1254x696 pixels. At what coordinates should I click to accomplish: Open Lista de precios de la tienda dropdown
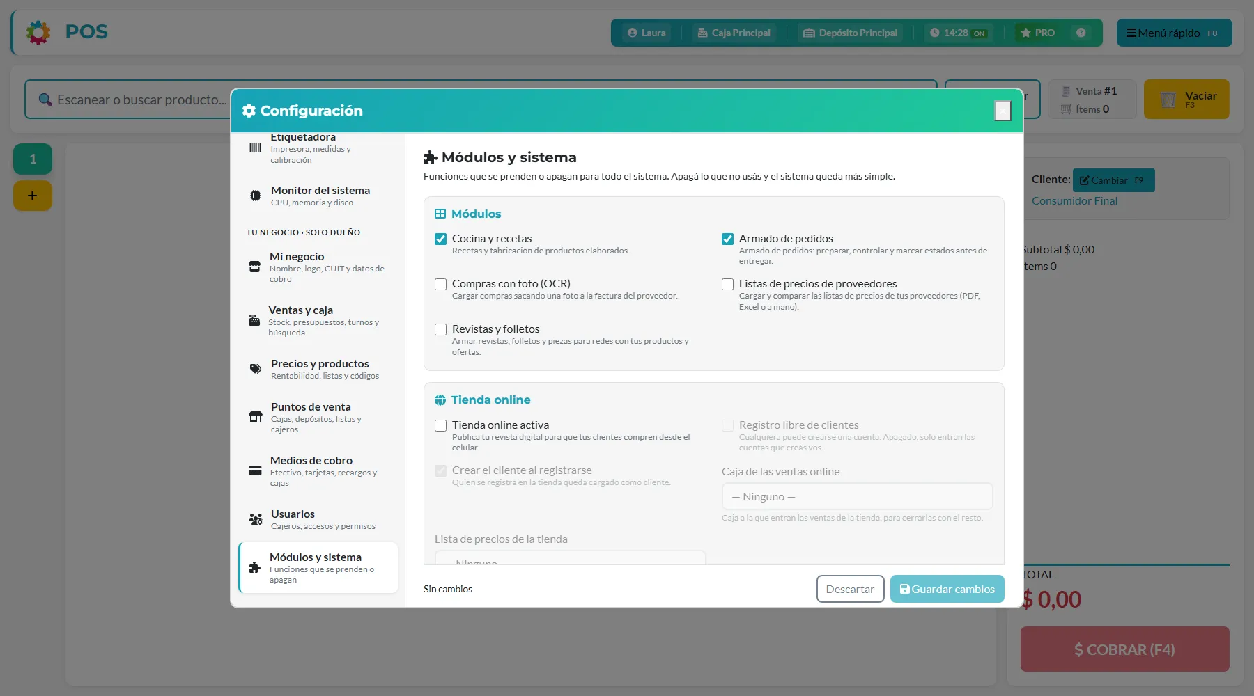[570, 558]
